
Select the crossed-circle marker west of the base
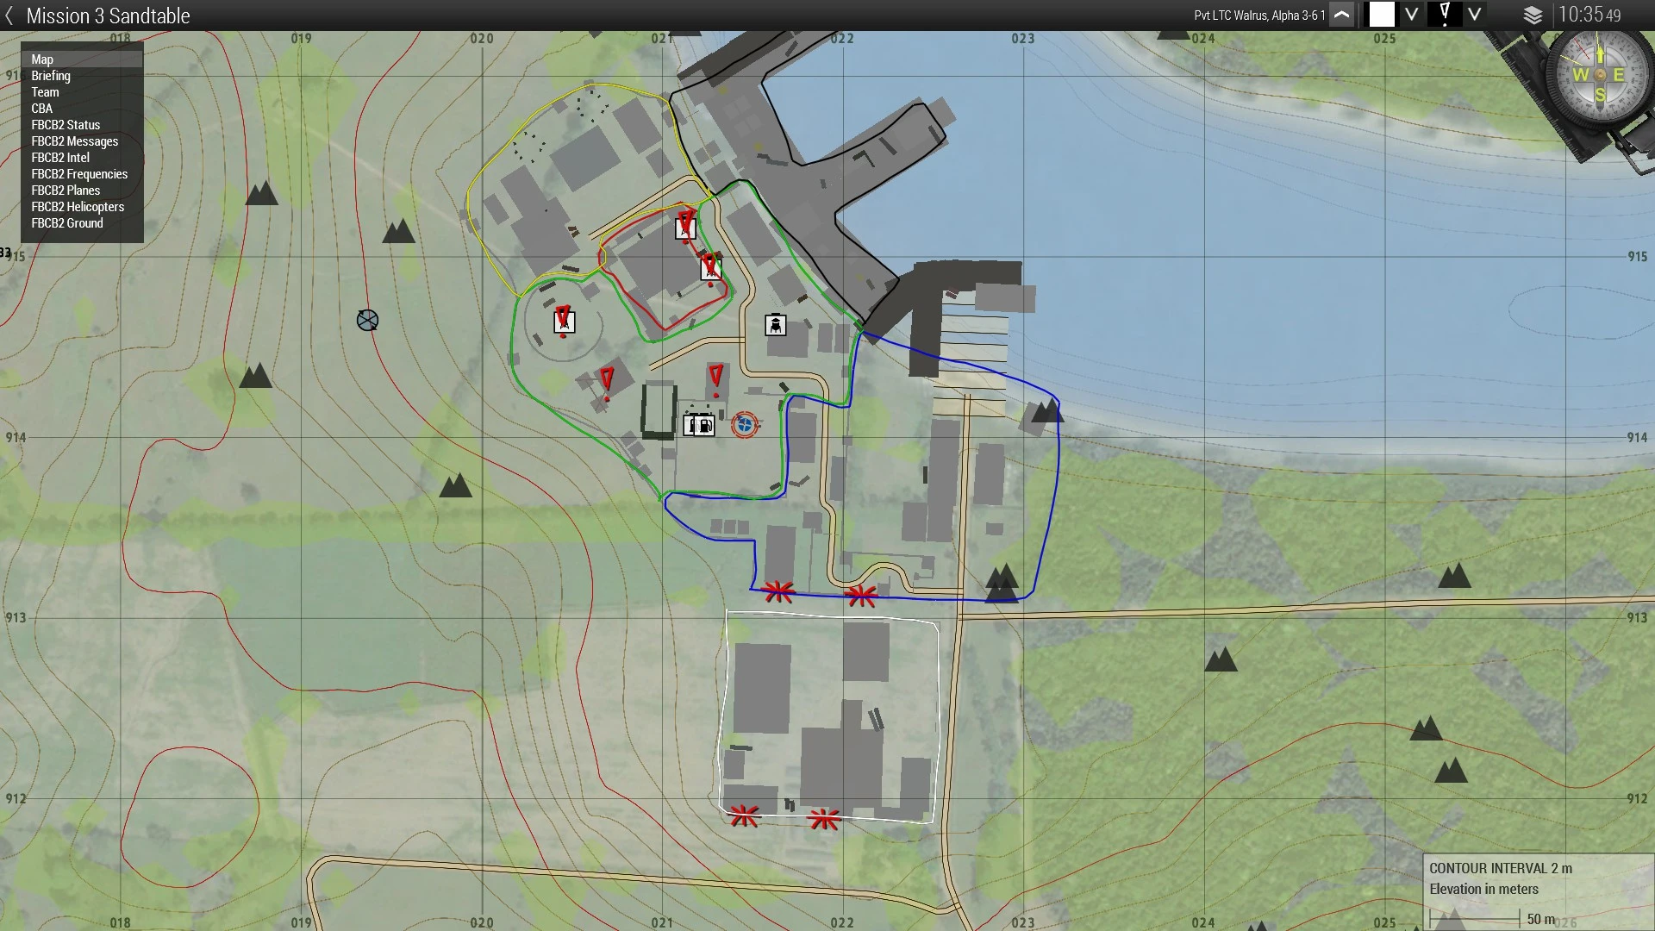click(x=367, y=321)
